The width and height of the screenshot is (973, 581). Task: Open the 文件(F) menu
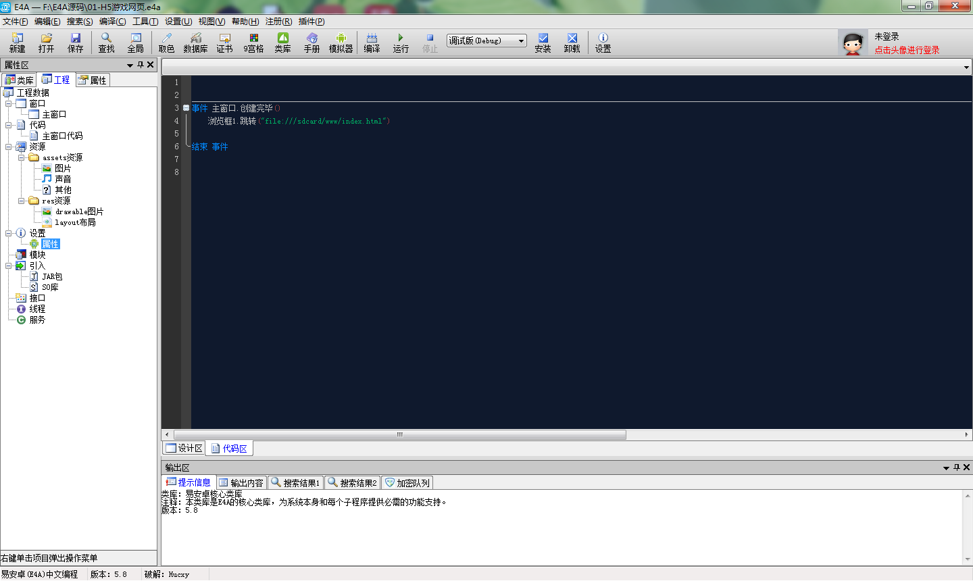tap(15, 22)
